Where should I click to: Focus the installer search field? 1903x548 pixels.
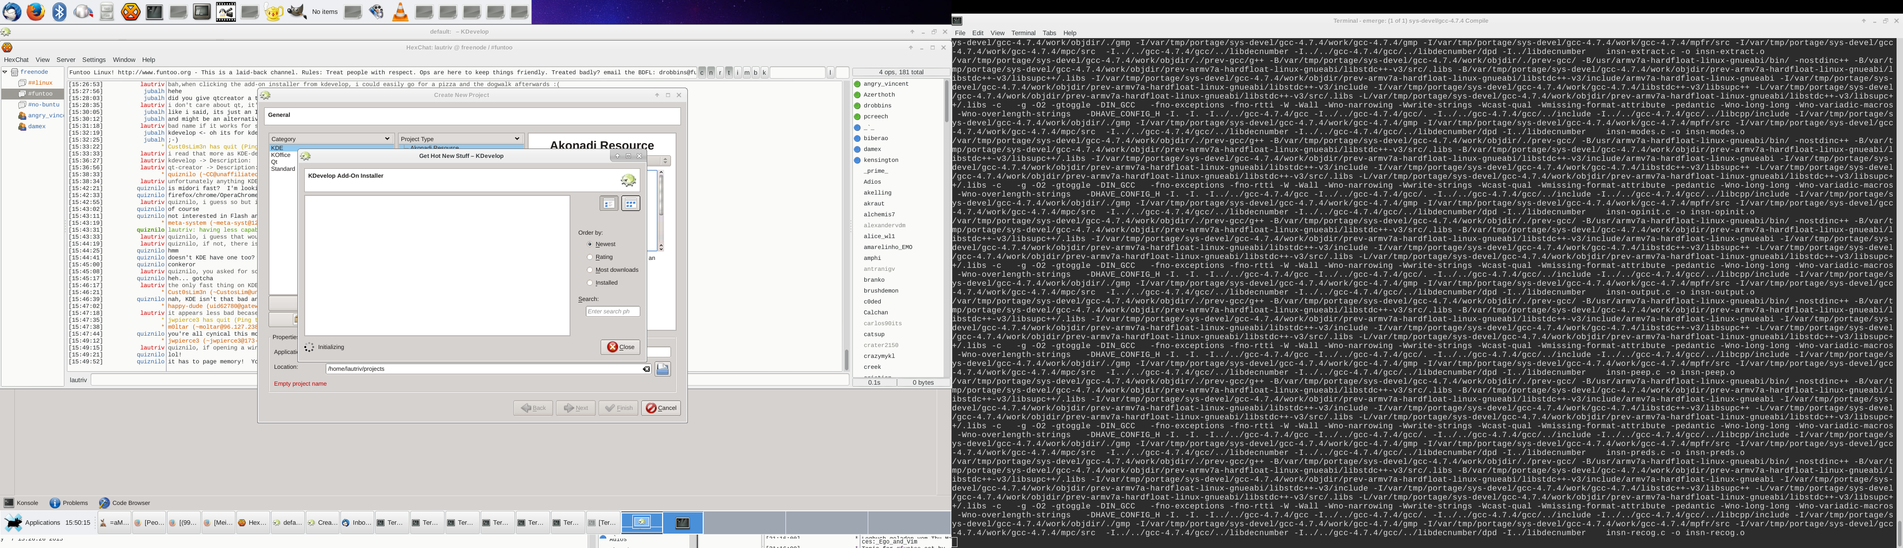point(613,312)
